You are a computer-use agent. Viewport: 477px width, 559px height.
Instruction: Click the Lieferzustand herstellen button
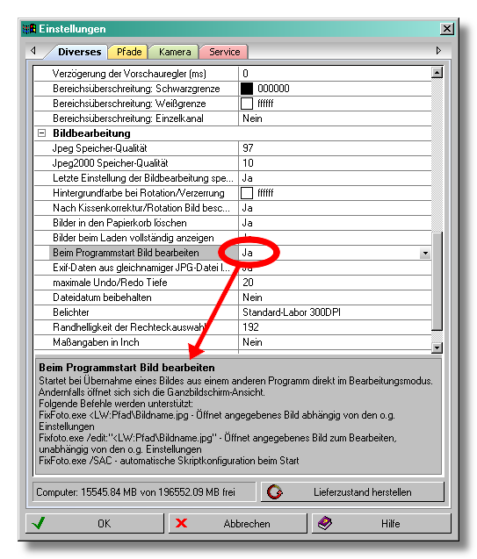point(352,492)
